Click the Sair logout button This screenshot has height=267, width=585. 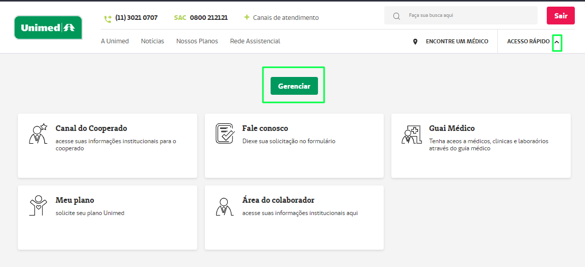(x=561, y=16)
